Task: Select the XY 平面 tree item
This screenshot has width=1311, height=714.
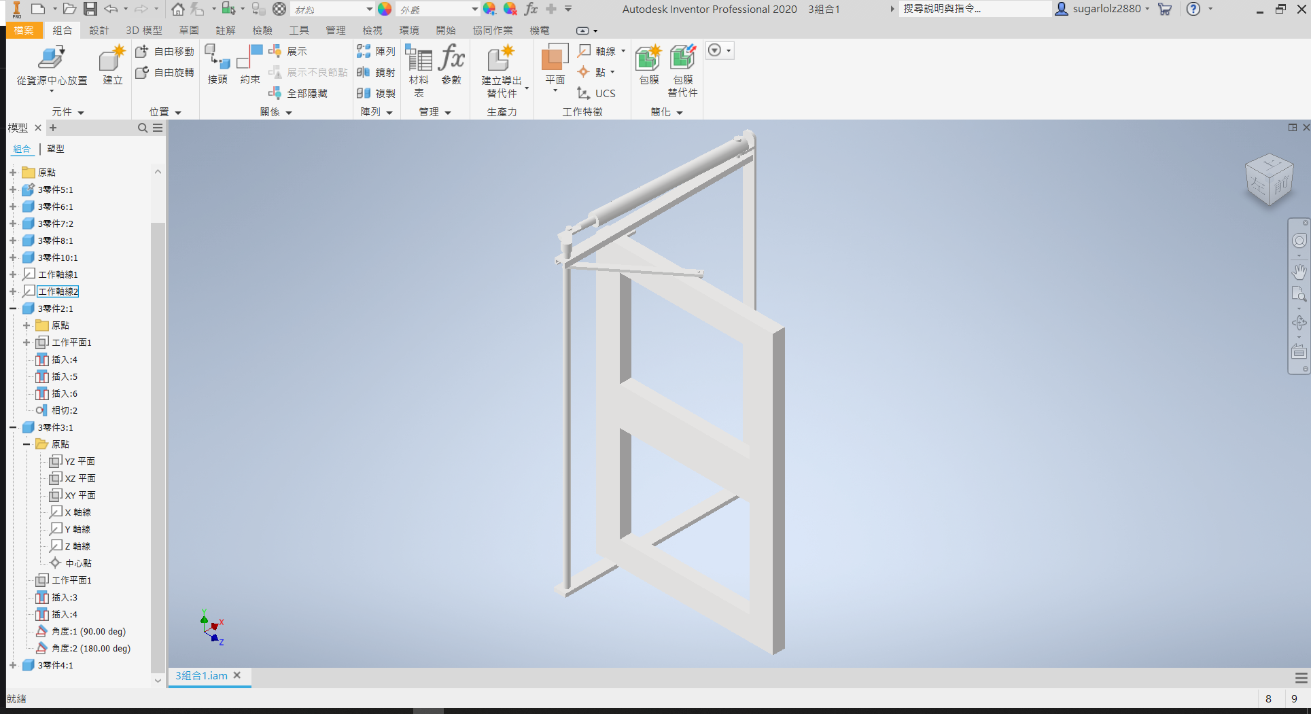Action: pos(80,495)
